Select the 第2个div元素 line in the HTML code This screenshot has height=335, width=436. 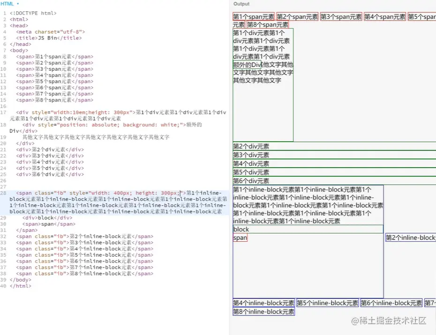click(50, 150)
